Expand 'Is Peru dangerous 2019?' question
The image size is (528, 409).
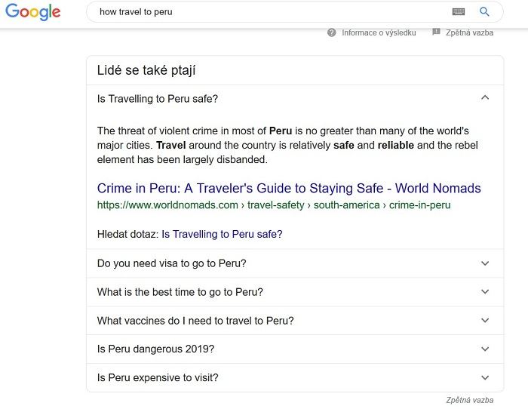click(x=485, y=349)
